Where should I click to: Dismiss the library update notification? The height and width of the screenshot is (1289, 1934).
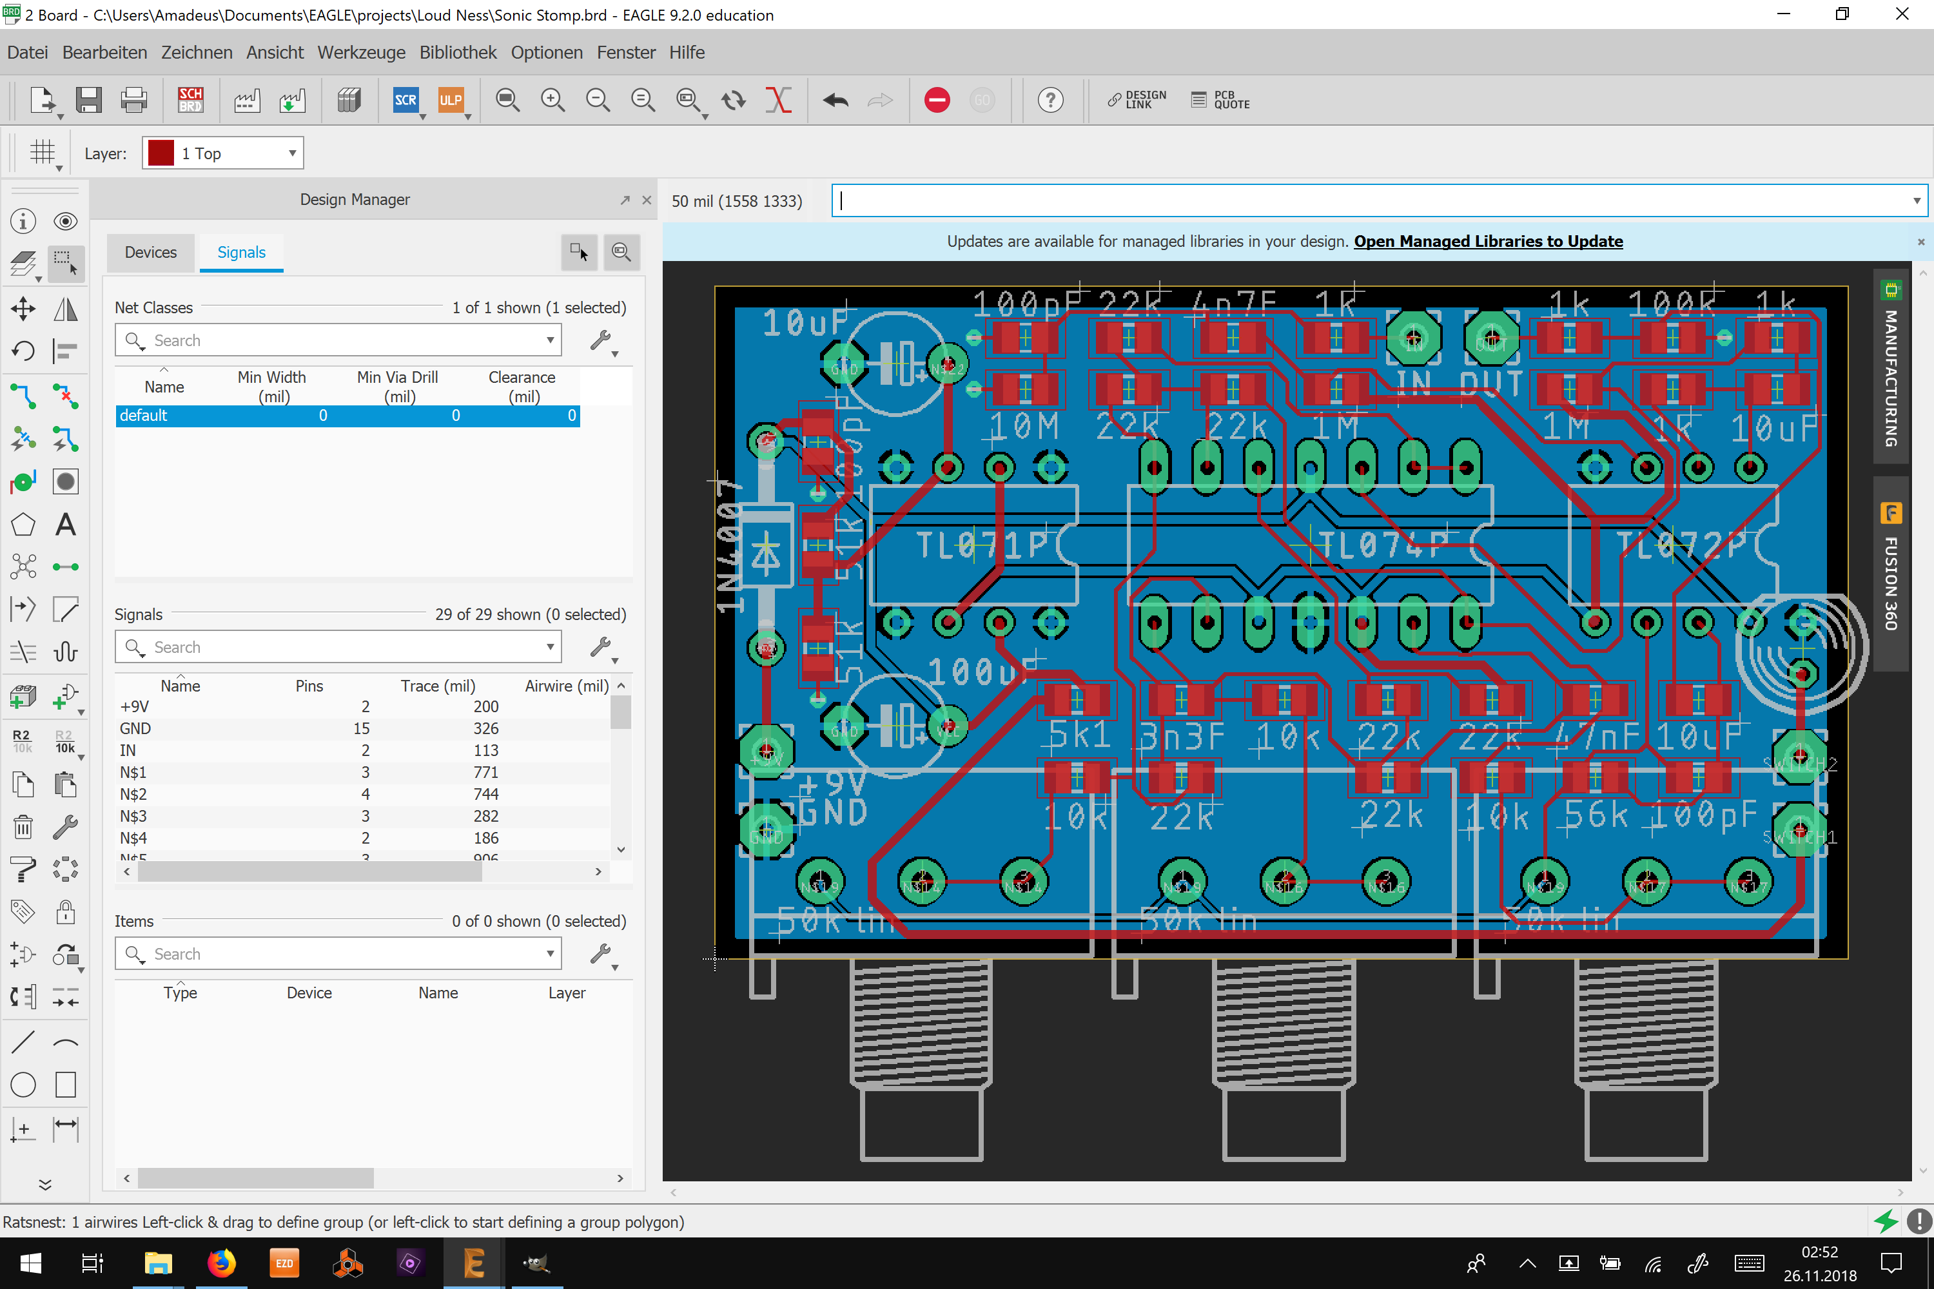coord(1920,242)
